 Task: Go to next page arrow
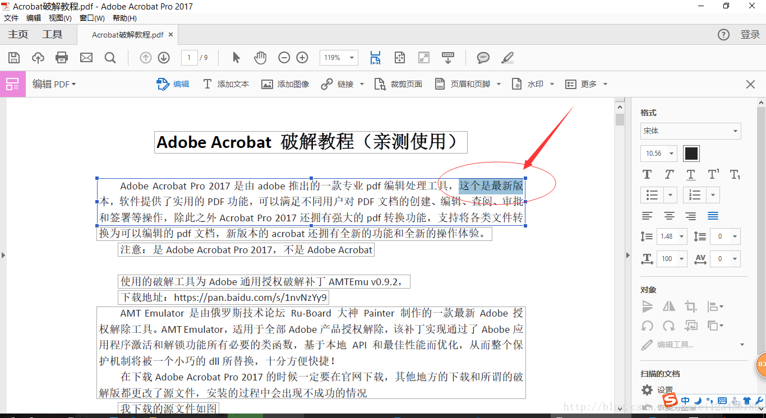tap(164, 58)
